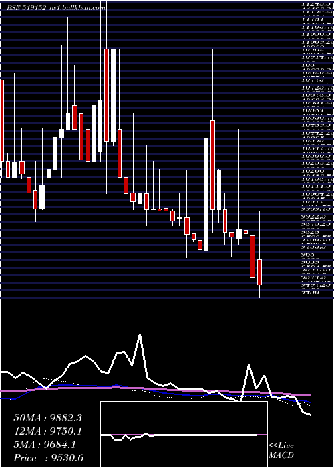Image resolution: width=334 pixels, height=468 pixels.
Task: Click the tallest spike on the white volume line
Action: pos(140,334)
